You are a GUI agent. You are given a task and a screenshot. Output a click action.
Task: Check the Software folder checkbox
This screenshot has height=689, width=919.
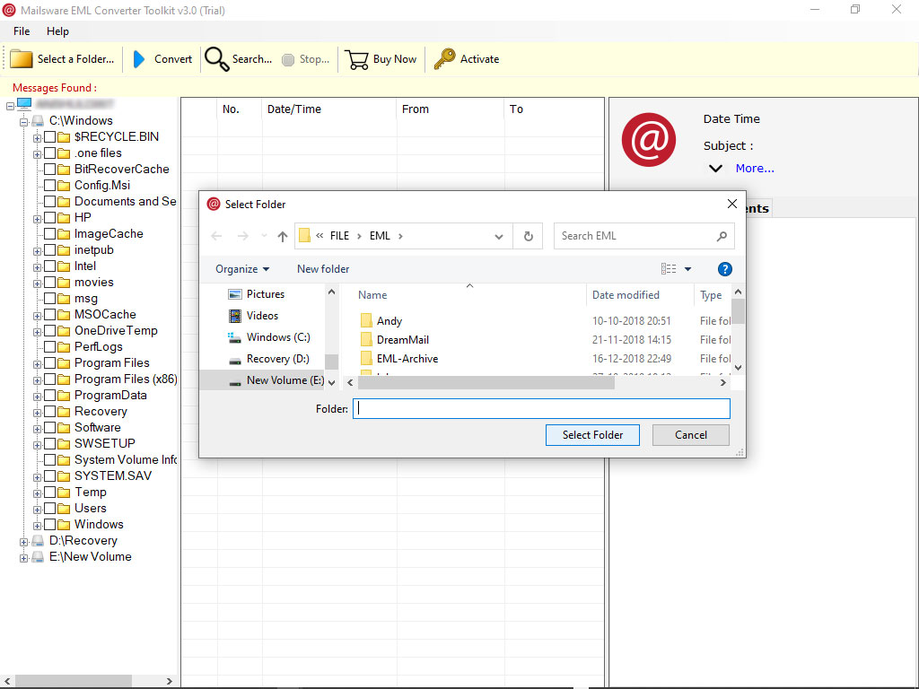[x=50, y=428]
